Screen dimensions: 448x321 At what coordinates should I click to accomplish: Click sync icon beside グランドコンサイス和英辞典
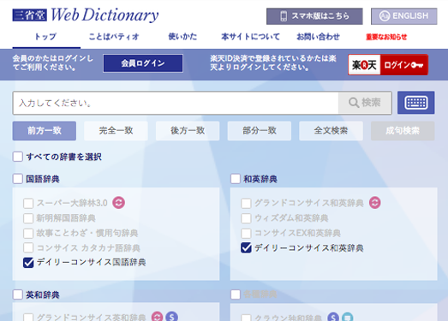(375, 203)
